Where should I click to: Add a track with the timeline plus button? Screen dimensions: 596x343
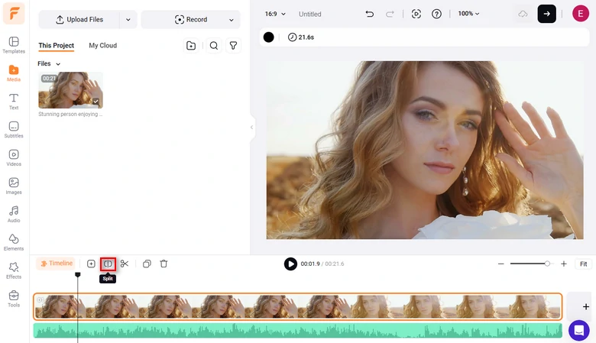click(x=586, y=306)
